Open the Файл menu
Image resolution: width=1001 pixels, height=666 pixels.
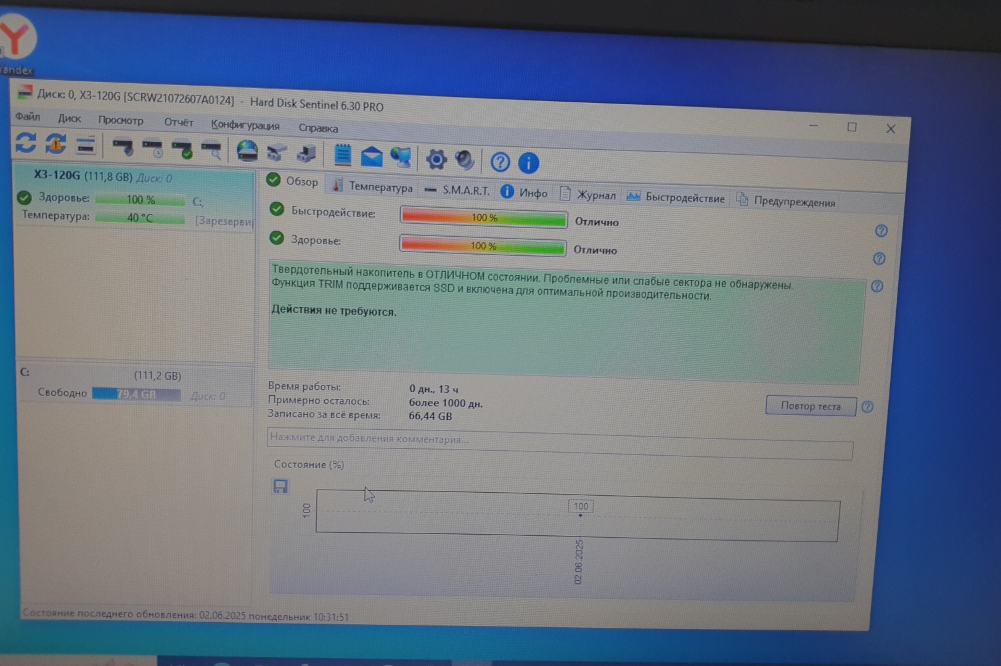[x=28, y=117]
